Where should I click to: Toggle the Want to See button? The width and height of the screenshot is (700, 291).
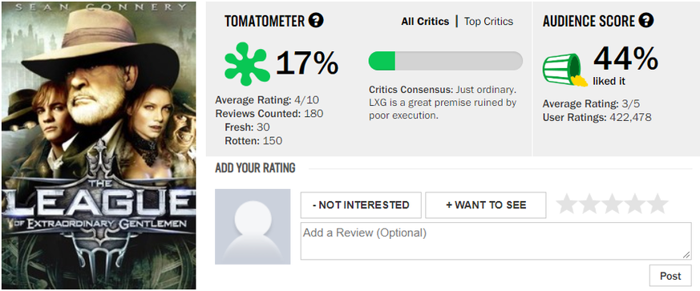click(x=486, y=205)
